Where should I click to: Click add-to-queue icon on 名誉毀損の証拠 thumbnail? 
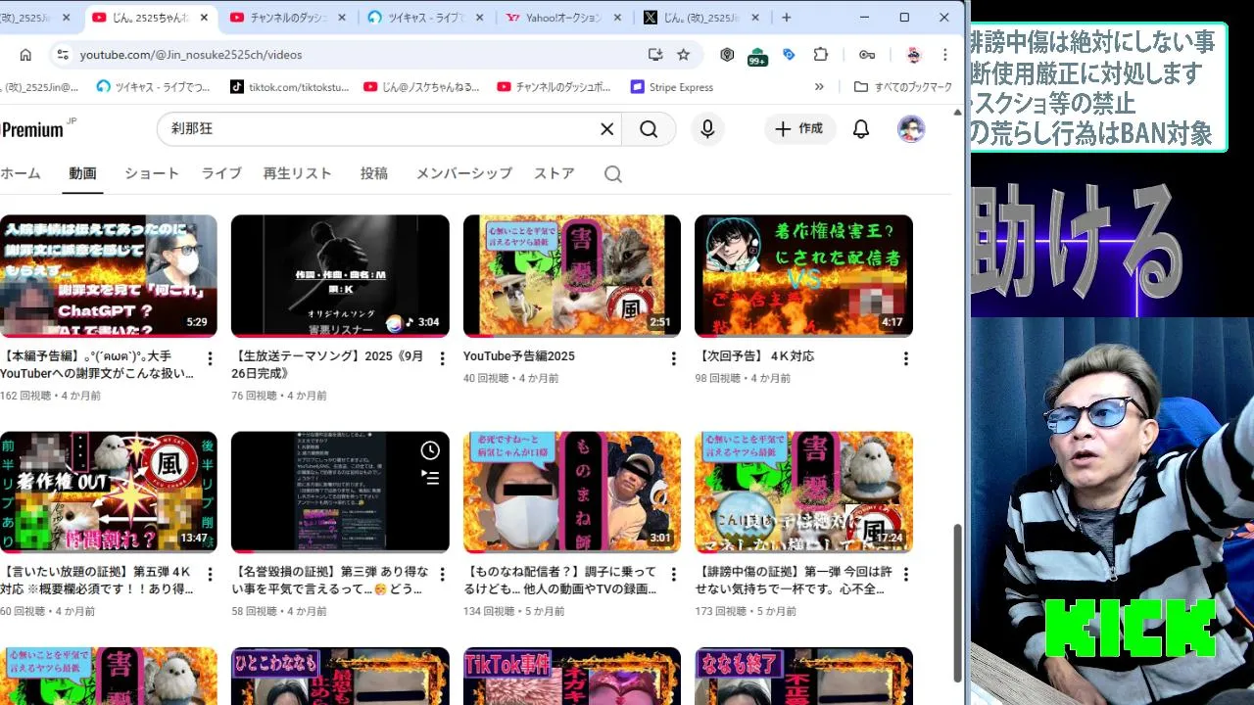(430, 478)
